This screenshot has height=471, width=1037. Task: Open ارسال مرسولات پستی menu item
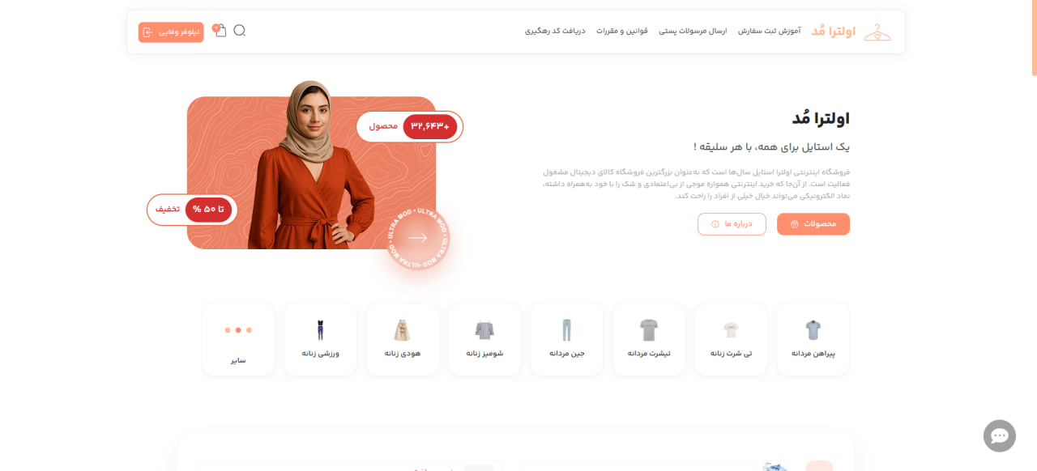click(693, 31)
